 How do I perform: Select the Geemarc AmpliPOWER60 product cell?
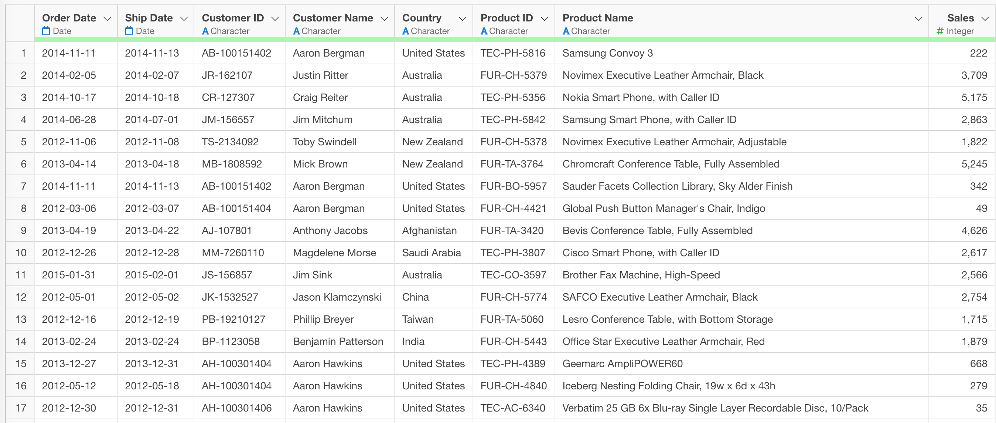(622, 364)
